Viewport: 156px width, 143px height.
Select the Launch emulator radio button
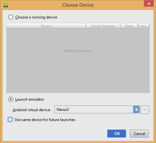click(11, 99)
